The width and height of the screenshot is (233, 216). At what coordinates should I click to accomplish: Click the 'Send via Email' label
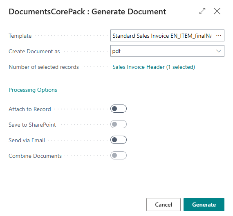27,140
